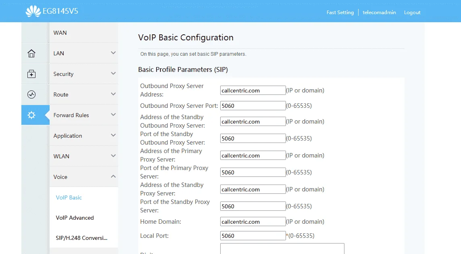Open the VoIP Basic submenu
The image size is (461, 254).
tap(69, 197)
